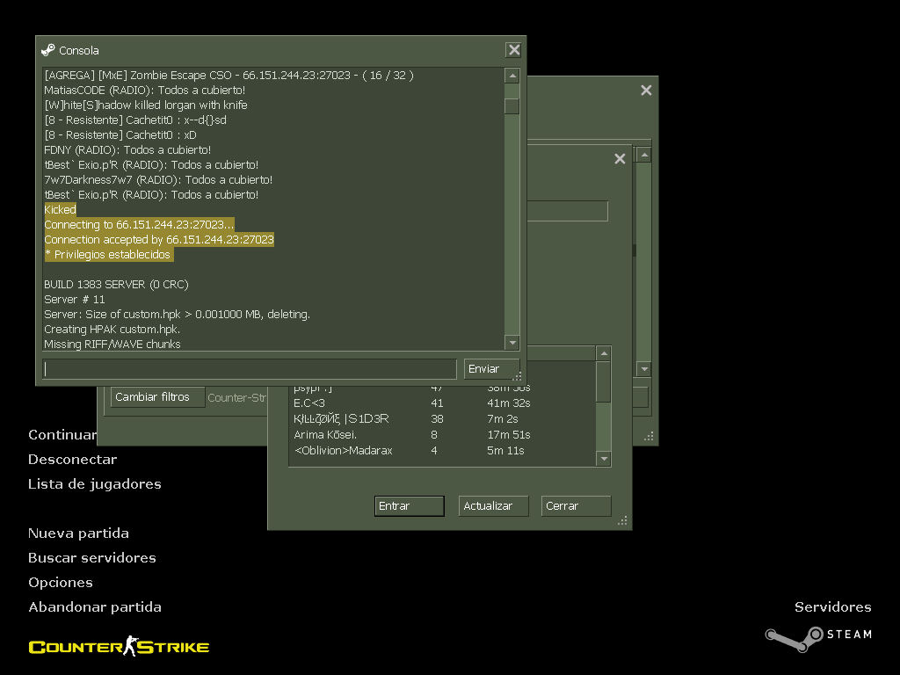Select player row <Oblivion>Madarax

pyautogui.click(x=443, y=451)
